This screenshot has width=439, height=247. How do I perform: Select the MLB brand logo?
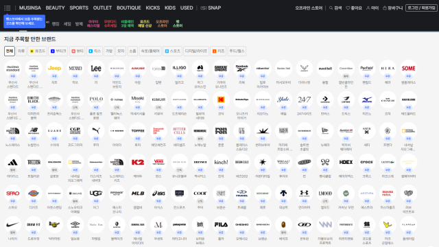[x=138, y=193]
